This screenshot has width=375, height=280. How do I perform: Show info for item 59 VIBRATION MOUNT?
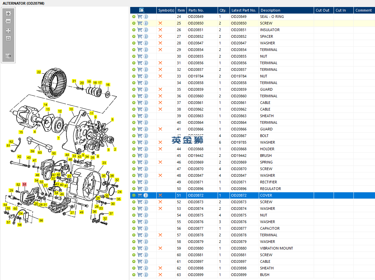pyautogui.click(x=146, y=248)
